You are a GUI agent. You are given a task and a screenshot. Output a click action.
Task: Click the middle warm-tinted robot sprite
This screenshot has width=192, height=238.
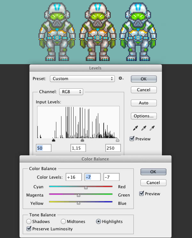point(98,32)
